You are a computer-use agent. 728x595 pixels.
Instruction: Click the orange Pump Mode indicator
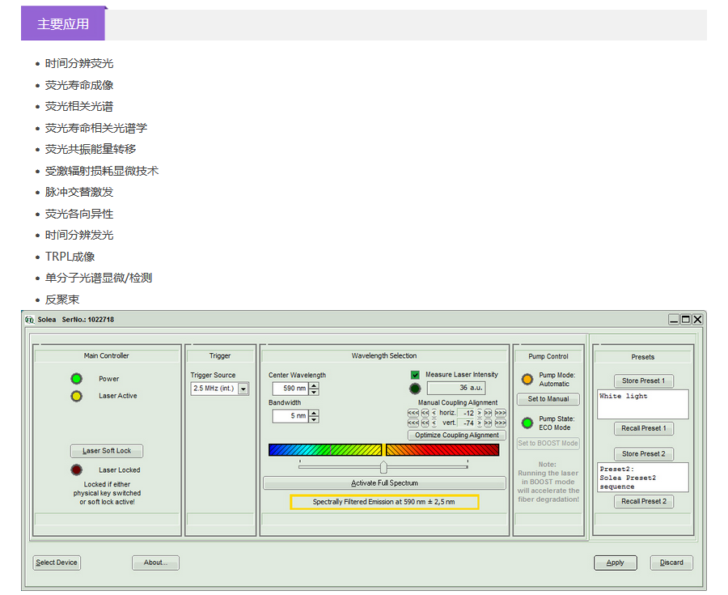(527, 379)
